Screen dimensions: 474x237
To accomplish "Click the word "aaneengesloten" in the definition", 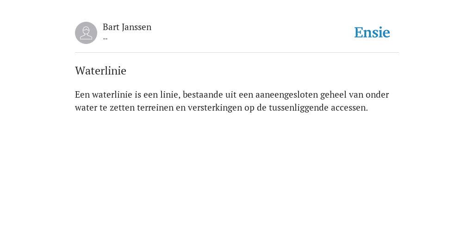I will 287,95.
